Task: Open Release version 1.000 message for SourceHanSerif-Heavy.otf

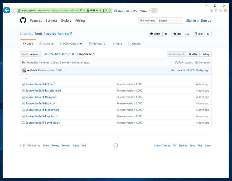Action: coord(129,97)
